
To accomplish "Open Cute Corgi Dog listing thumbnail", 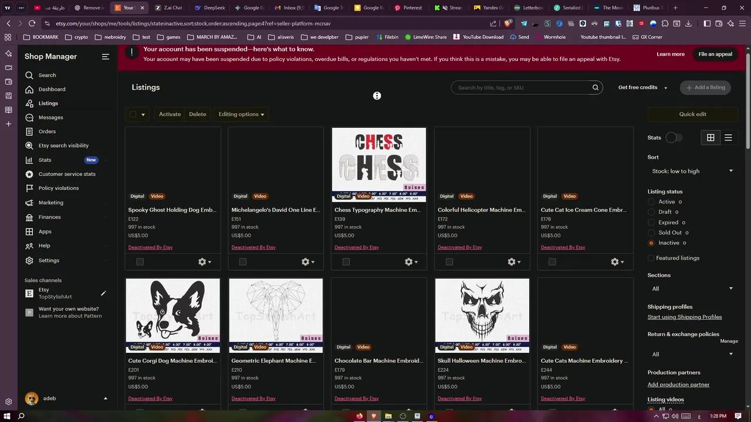I will (172, 315).
